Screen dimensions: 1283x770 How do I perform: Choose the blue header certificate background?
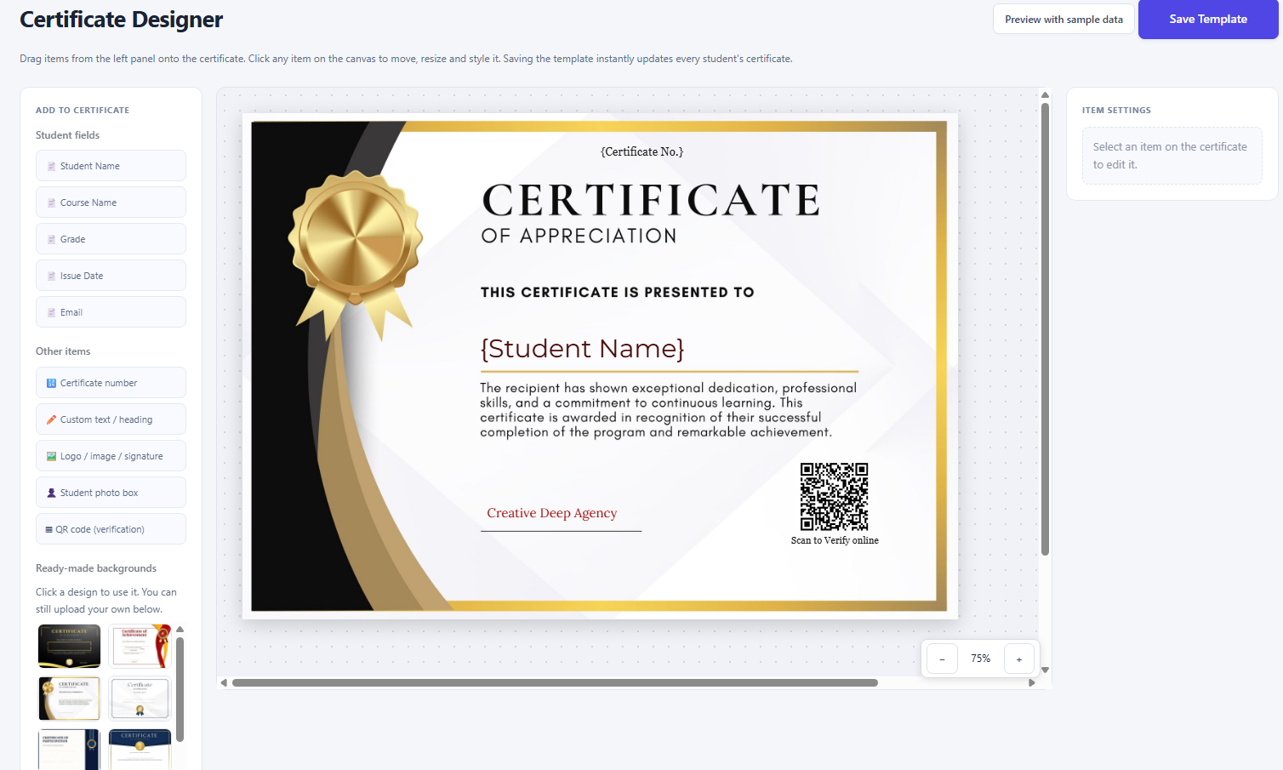pos(140,750)
